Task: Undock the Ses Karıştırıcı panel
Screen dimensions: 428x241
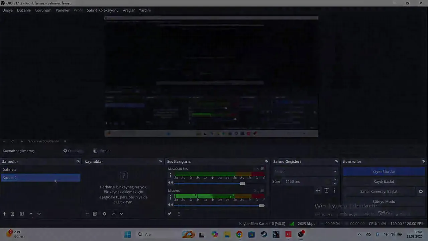Action: click(267, 162)
